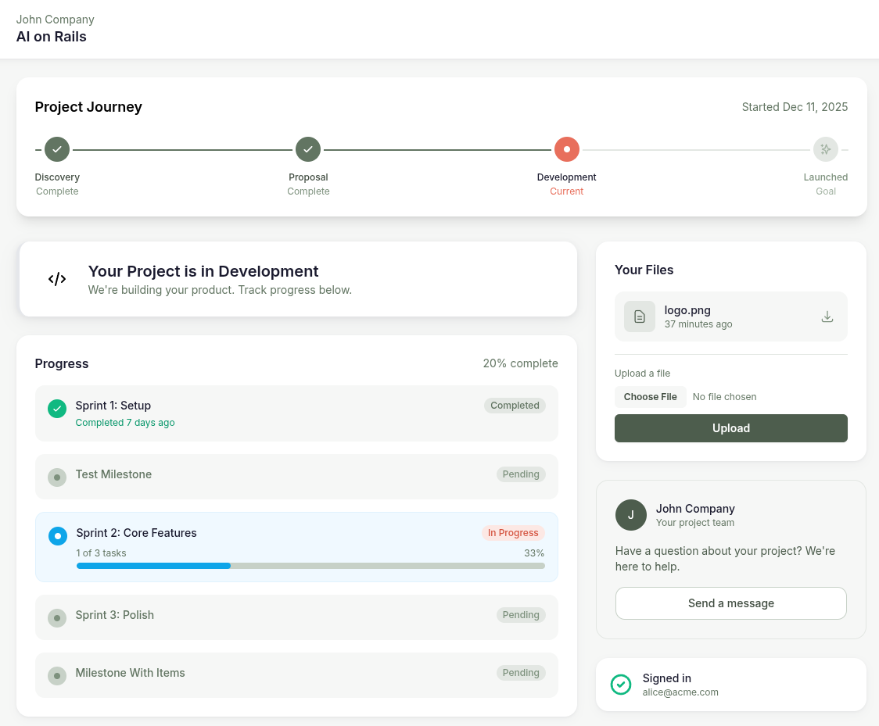Click the 33% percentage on Sprint 2
This screenshot has height=726, width=879.
pyautogui.click(x=534, y=553)
